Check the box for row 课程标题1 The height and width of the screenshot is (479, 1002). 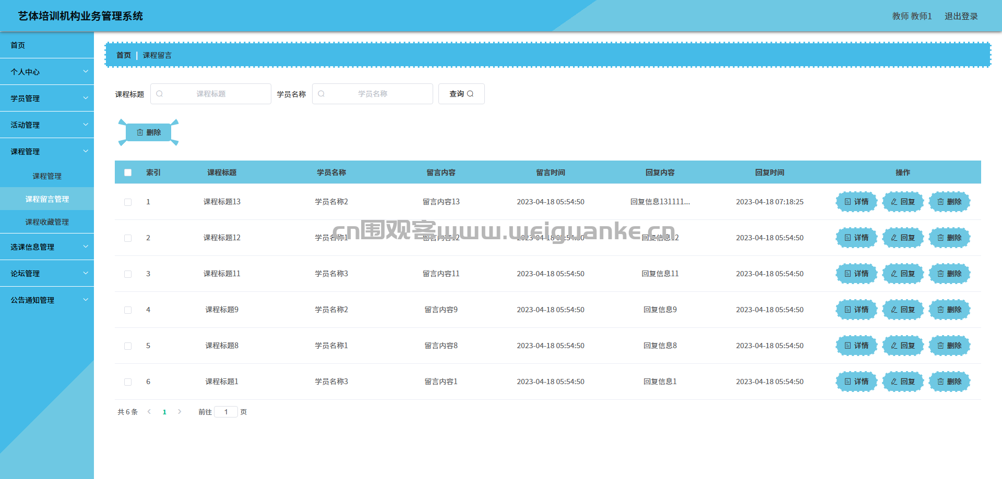point(128,382)
